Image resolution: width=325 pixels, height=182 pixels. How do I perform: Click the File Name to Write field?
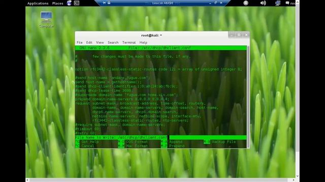(161, 138)
